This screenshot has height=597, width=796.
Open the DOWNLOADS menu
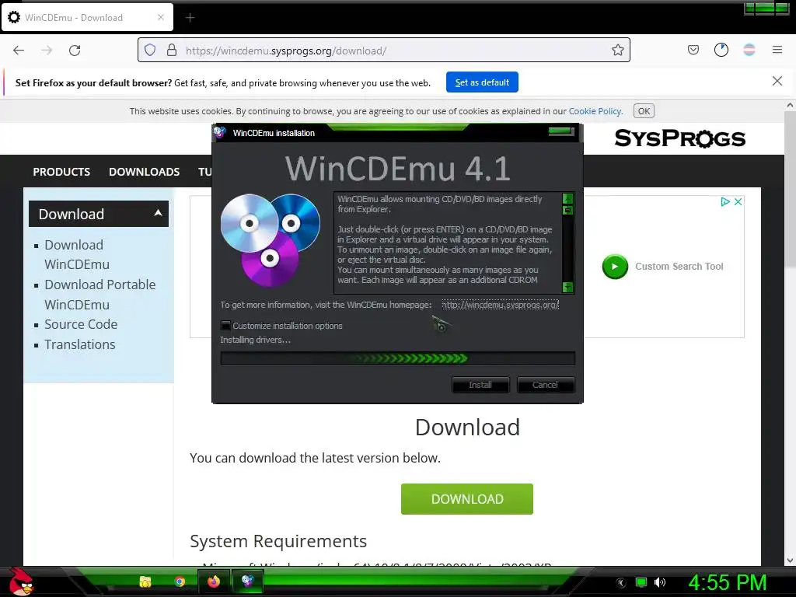144,172
